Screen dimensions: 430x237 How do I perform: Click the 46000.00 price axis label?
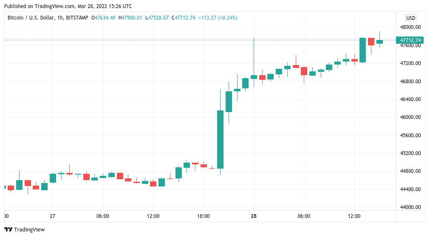pyautogui.click(x=410, y=117)
